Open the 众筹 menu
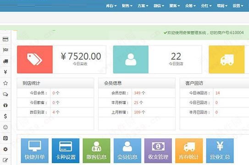 pyautogui.click(x=190, y=6)
